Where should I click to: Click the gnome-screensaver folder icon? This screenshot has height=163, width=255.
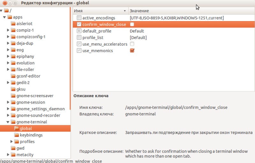tap(13, 96)
